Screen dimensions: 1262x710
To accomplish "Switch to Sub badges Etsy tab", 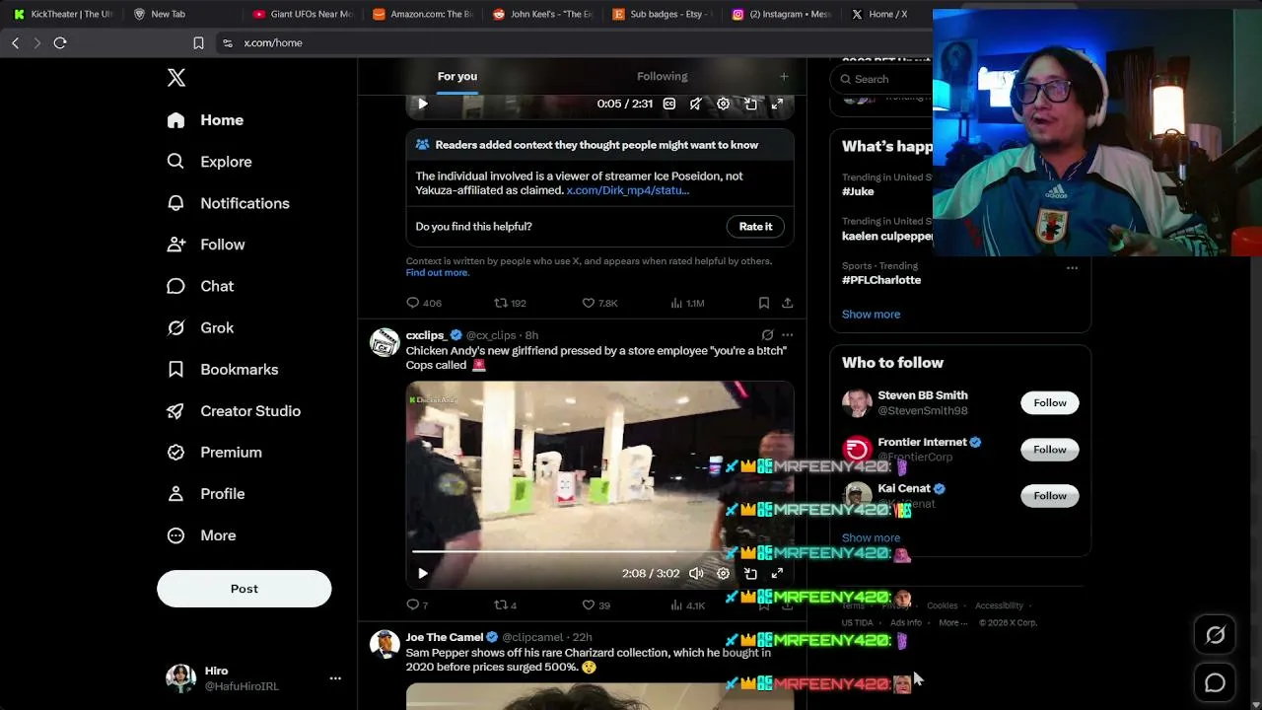I will pos(664,14).
